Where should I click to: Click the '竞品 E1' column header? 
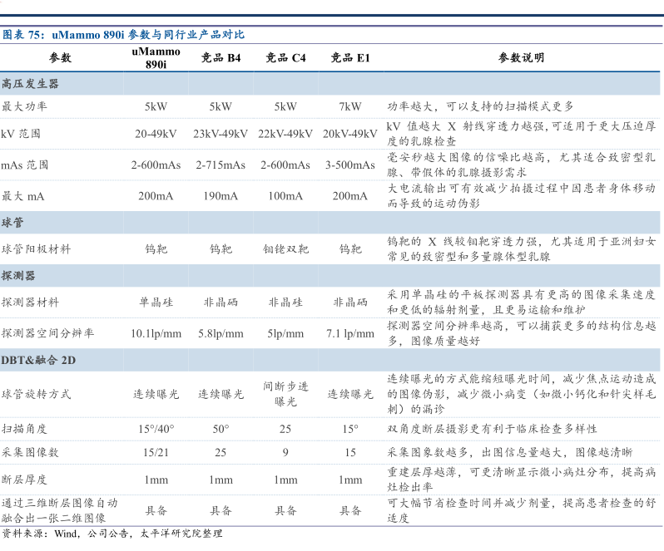pos(350,58)
